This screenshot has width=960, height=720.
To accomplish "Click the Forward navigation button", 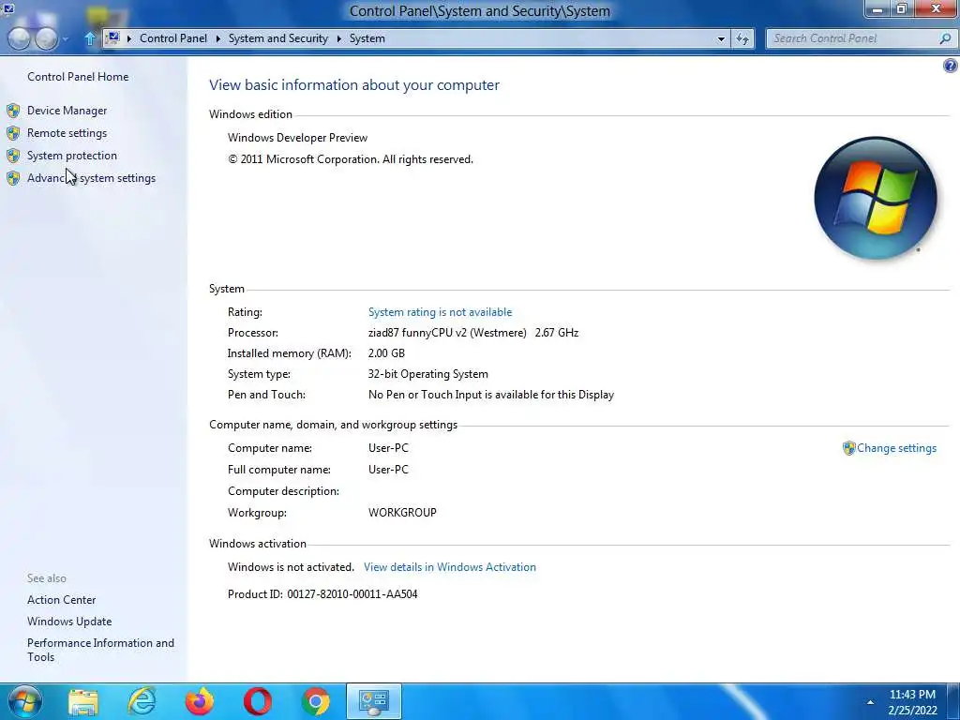I will [x=47, y=38].
